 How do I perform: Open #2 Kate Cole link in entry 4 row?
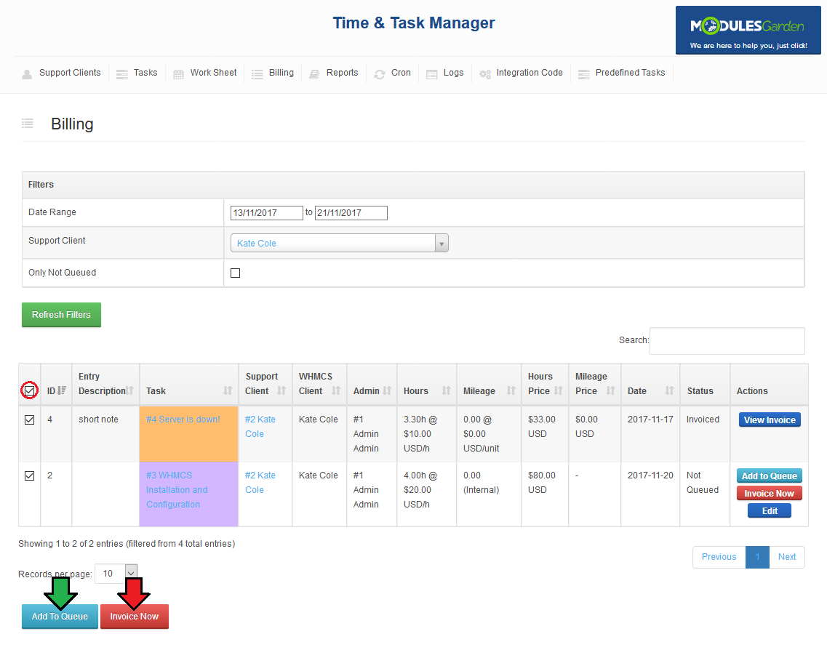(260, 427)
